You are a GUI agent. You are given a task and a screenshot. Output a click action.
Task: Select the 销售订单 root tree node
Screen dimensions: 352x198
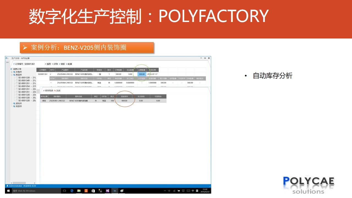[x=16, y=69]
